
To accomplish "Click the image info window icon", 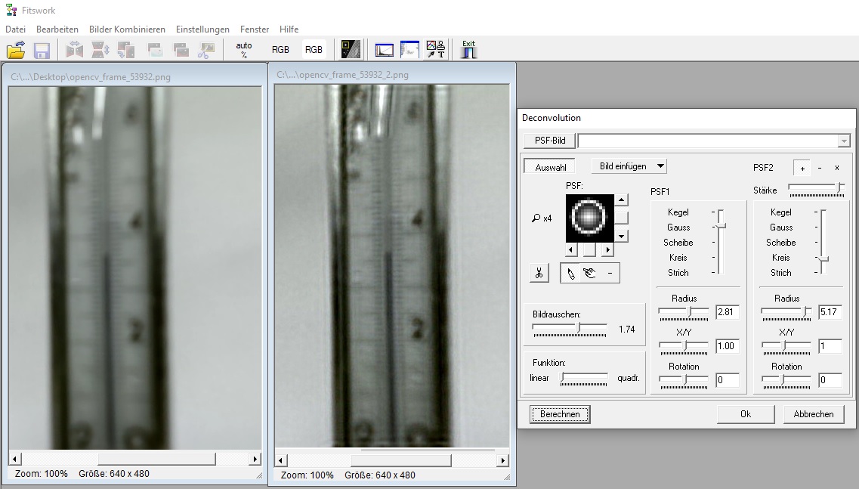I will pyautogui.click(x=409, y=50).
